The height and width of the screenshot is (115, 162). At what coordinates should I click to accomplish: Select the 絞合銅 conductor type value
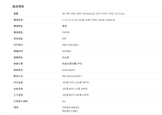tap(66, 58)
